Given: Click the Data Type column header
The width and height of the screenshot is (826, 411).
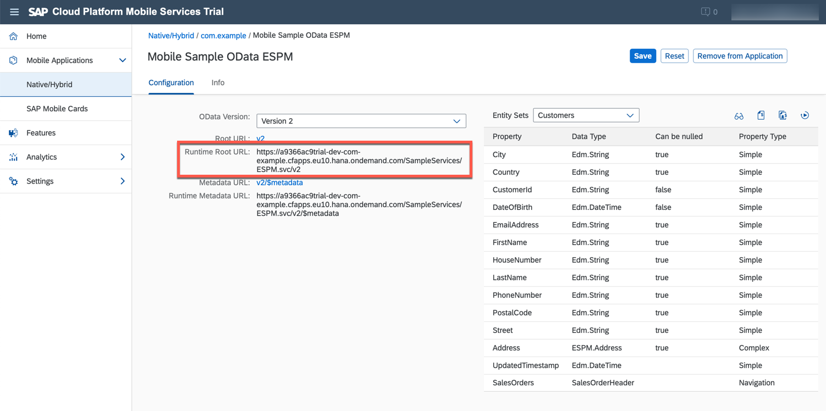Looking at the screenshot, I should 589,137.
